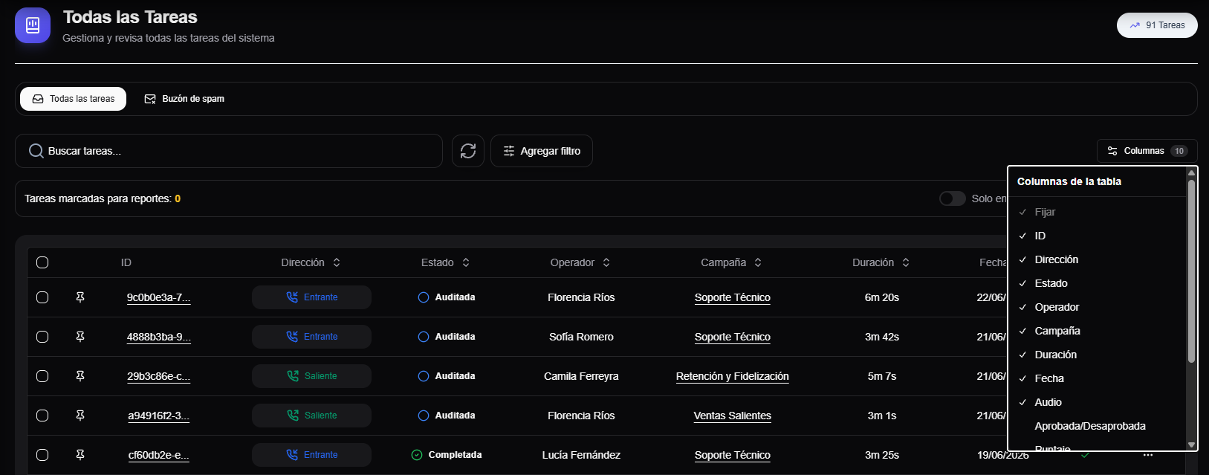Switch to Buzón de spam tab
1209x475 pixels.
(x=184, y=99)
